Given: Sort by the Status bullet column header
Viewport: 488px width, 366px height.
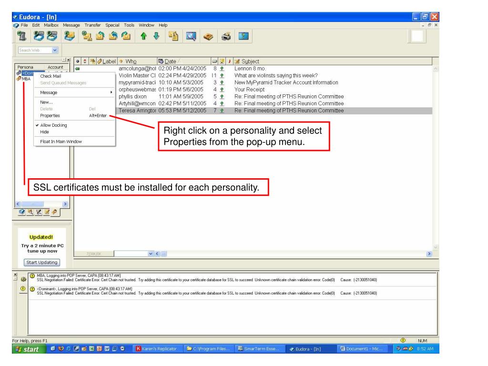Looking at the screenshot, I should [78, 61].
